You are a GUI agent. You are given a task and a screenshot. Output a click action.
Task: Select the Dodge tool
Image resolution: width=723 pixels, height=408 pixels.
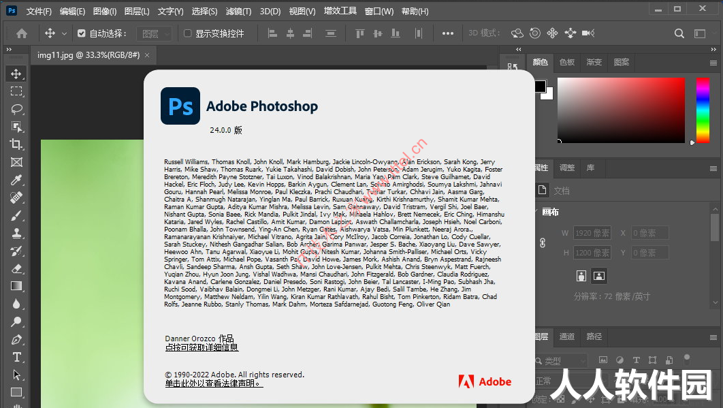16,321
